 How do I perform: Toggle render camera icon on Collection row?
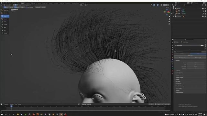pyautogui.click(x=205, y=9)
